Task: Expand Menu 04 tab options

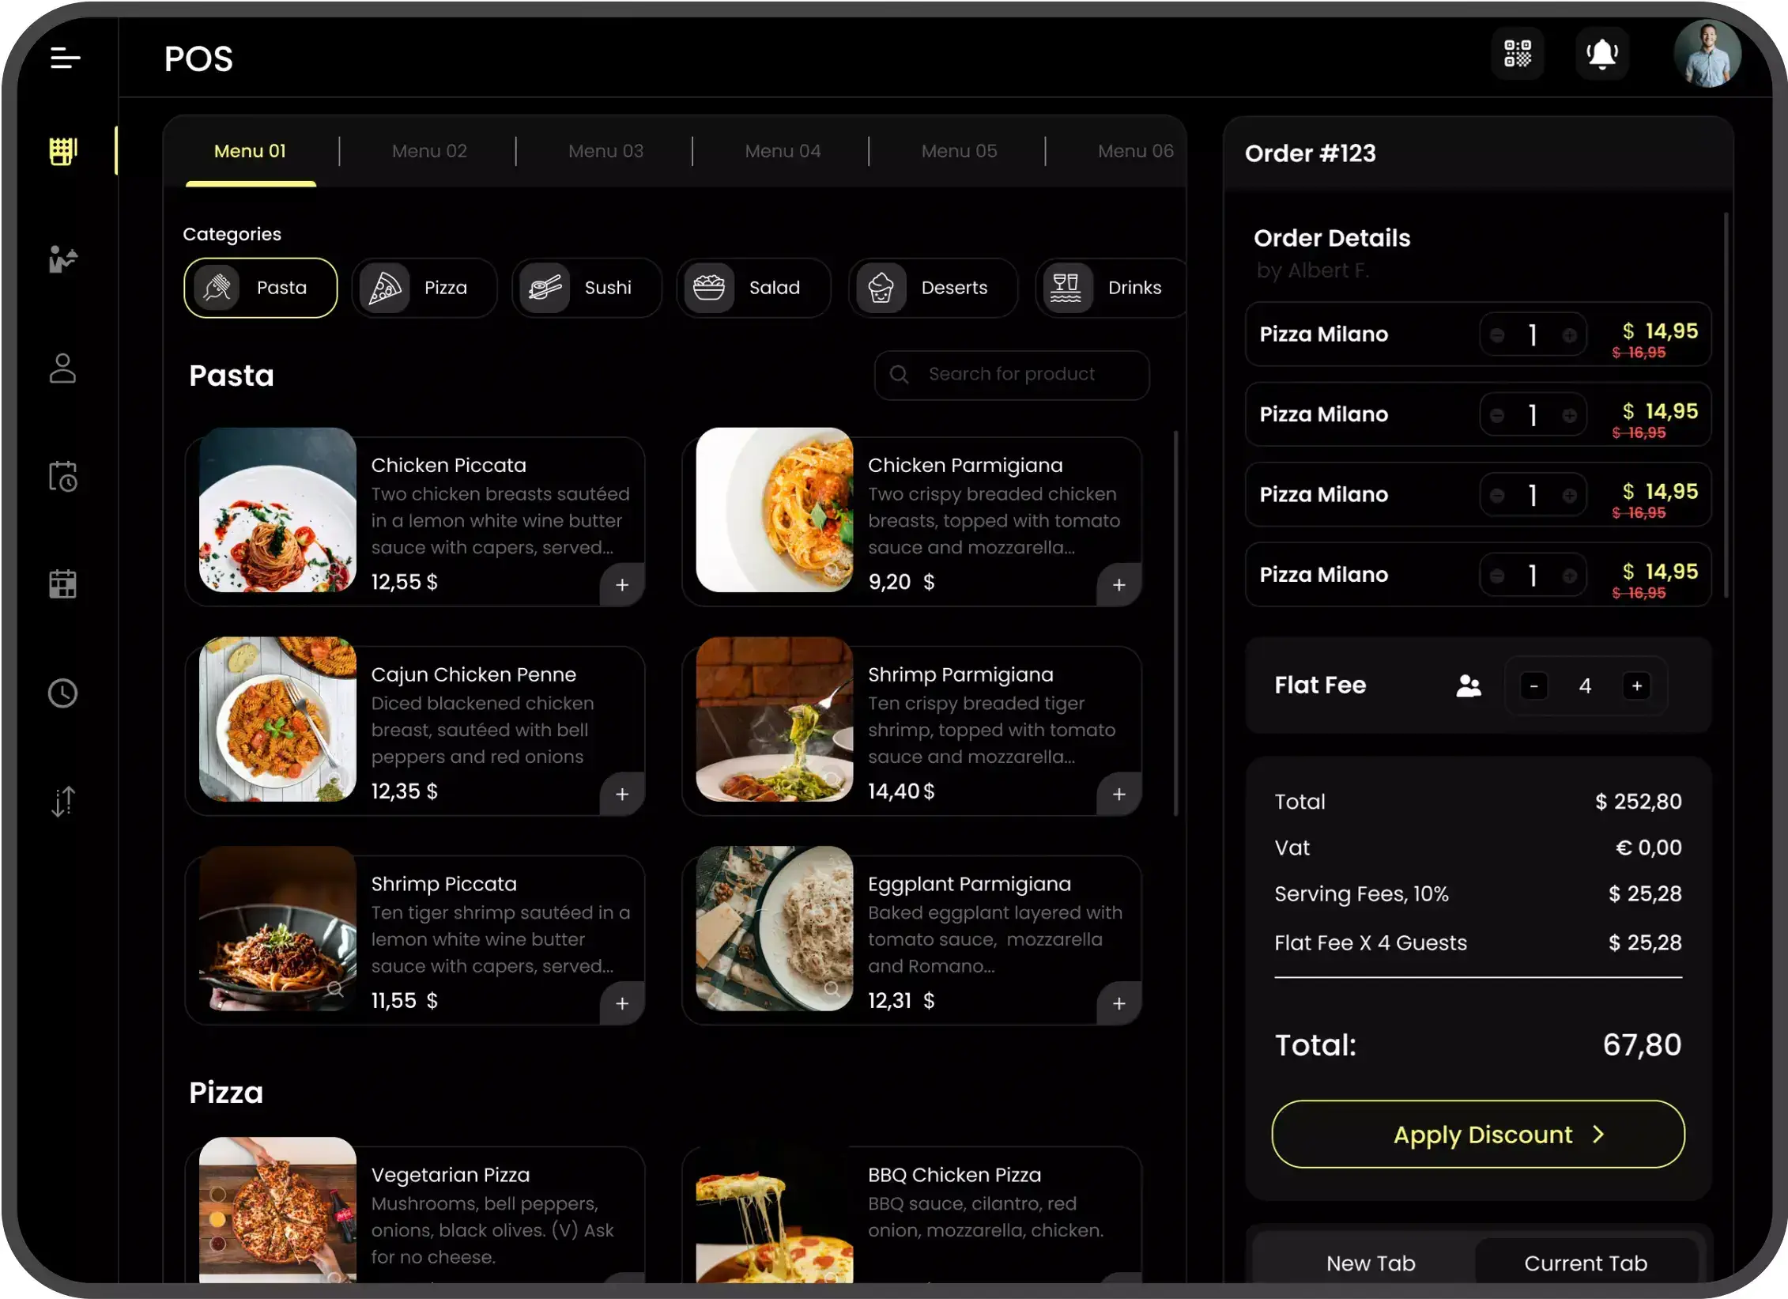Action: pyautogui.click(x=782, y=150)
